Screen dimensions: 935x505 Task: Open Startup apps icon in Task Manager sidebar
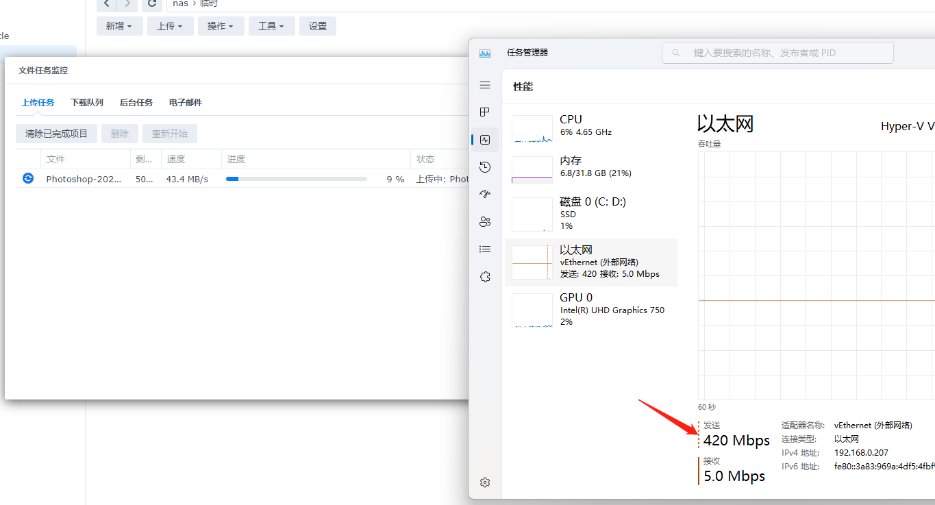485,195
